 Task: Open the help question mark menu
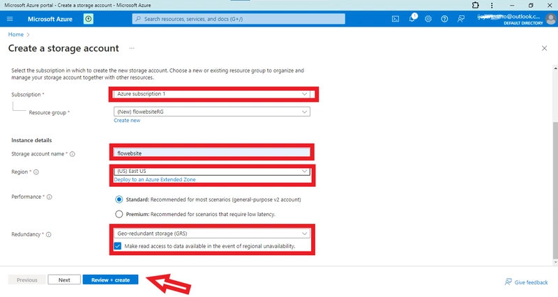(x=444, y=19)
